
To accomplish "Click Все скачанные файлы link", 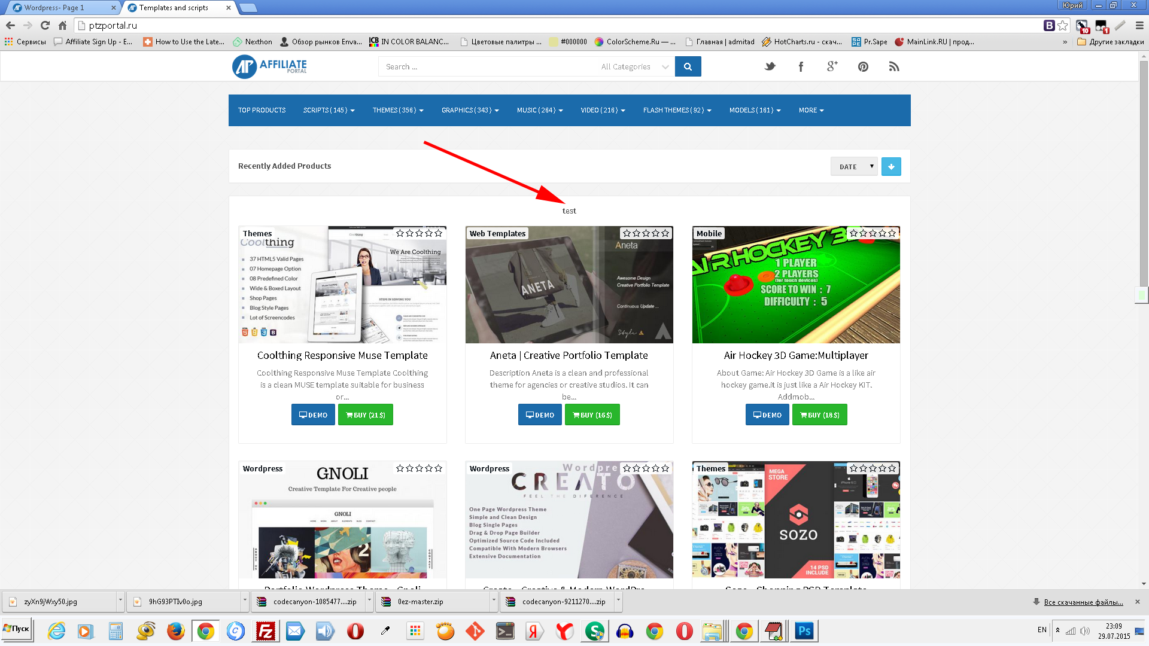I will (1083, 602).
